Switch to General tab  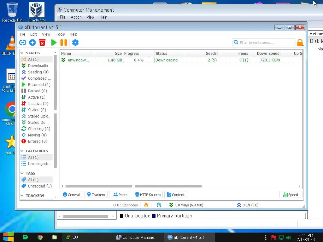pos(71,195)
